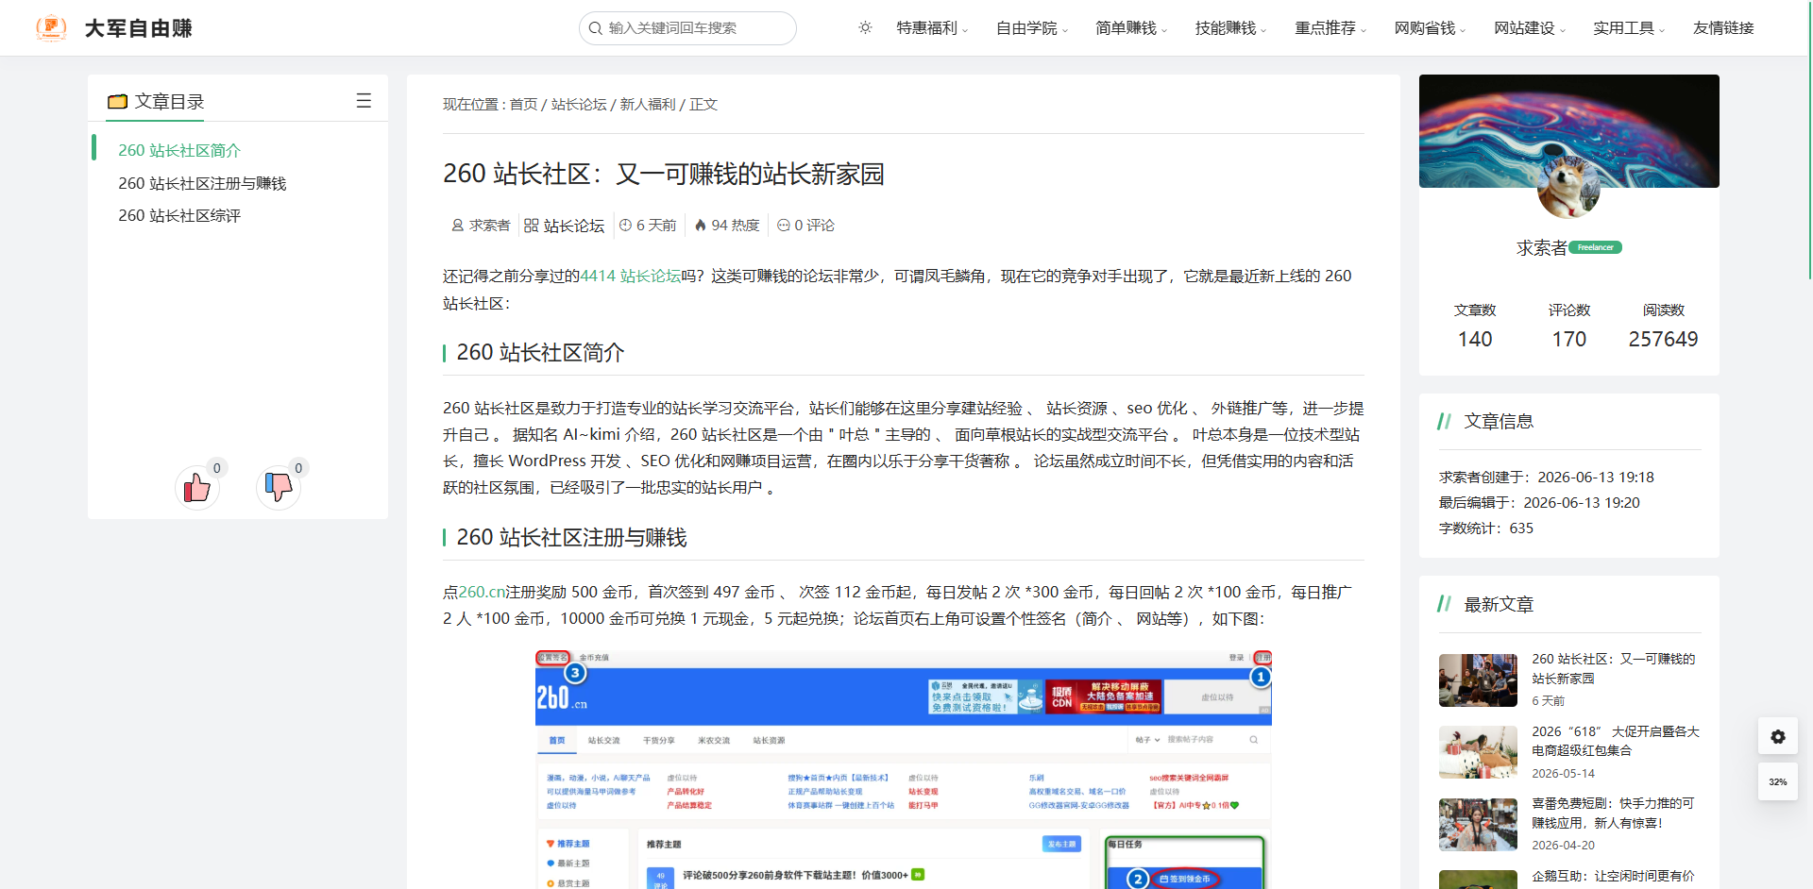This screenshot has width=1813, height=889.
Task: Open 新人福利 breadcrumb link
Action: pos(648,104)
